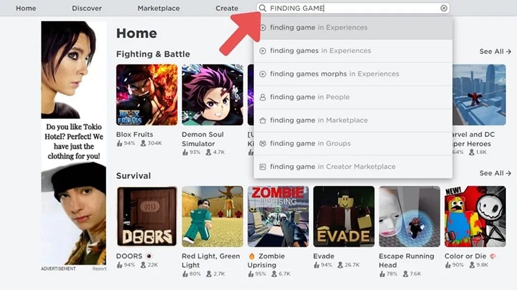Click the magnifying glass search icon
This screenshot has width=517, height=290.
click(263, 8)
